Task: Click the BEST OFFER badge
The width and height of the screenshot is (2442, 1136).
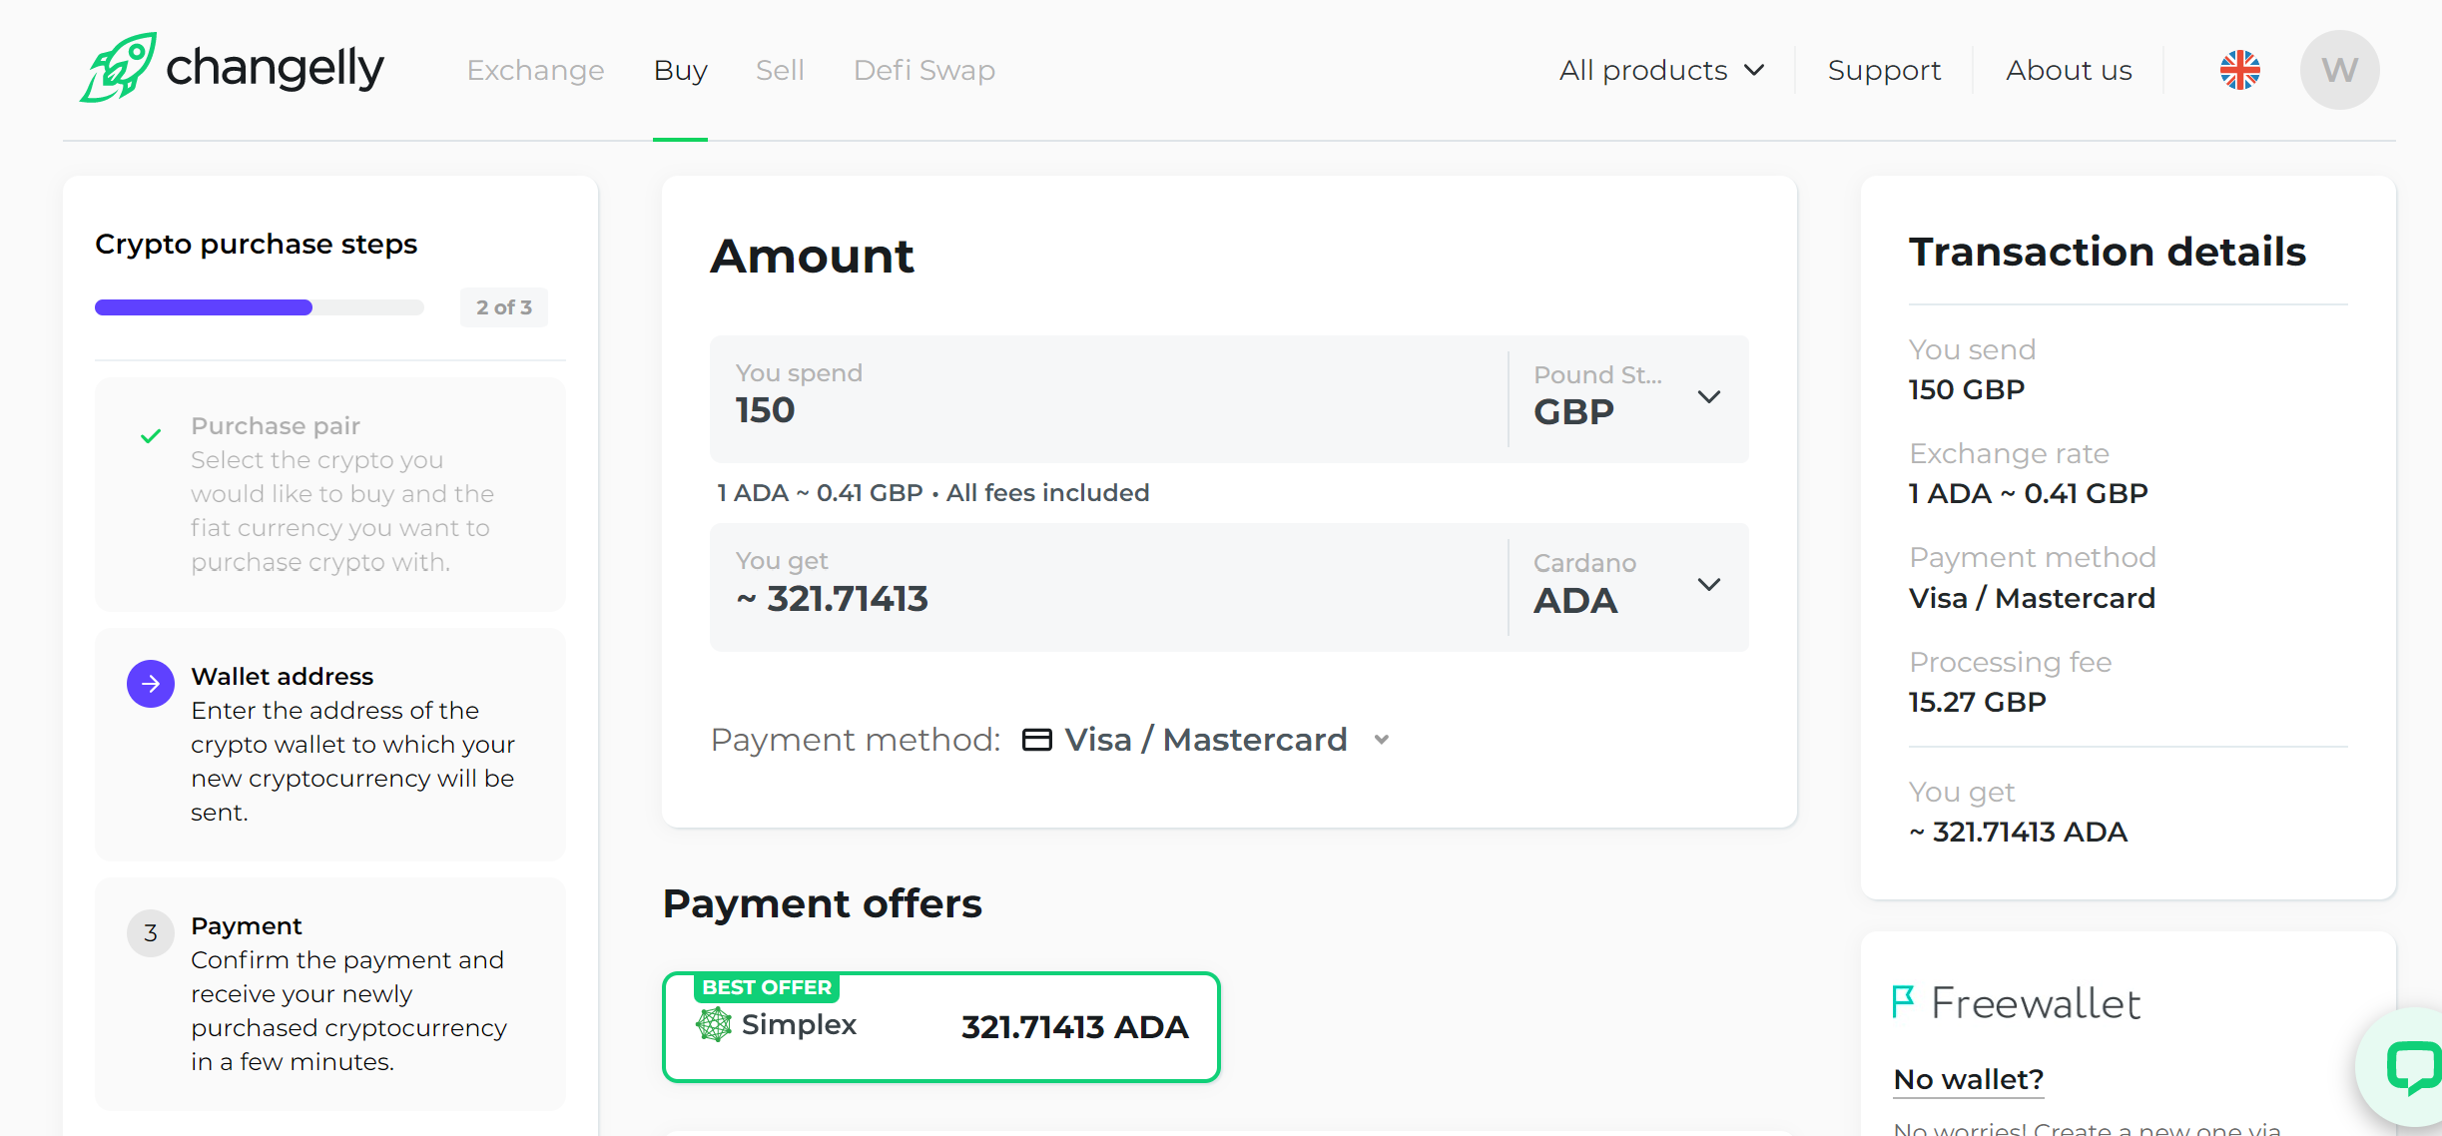Action: (767, 987)
